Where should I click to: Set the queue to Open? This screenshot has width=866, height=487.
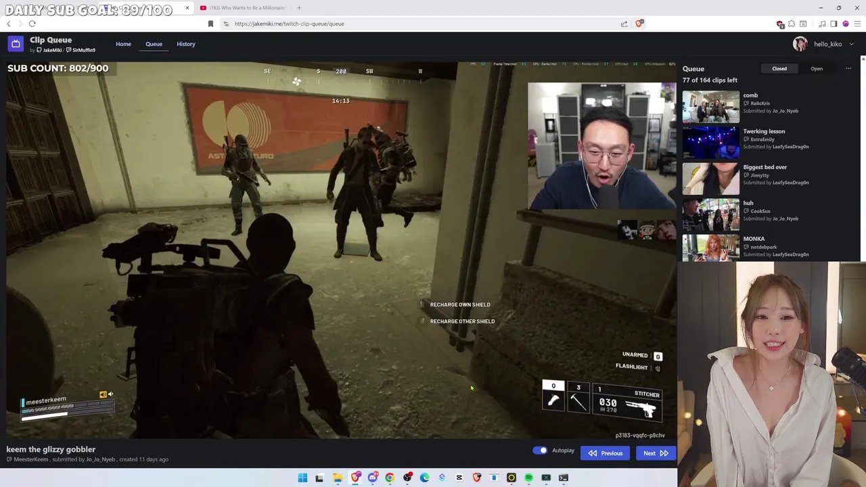point(817,68)
